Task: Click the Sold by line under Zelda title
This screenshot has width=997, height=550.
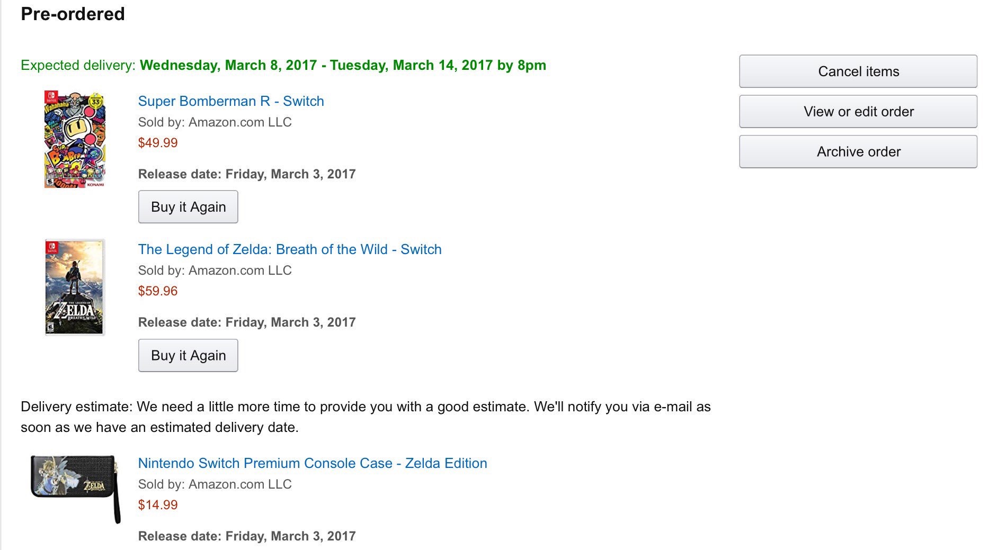Action: point(215,271)
